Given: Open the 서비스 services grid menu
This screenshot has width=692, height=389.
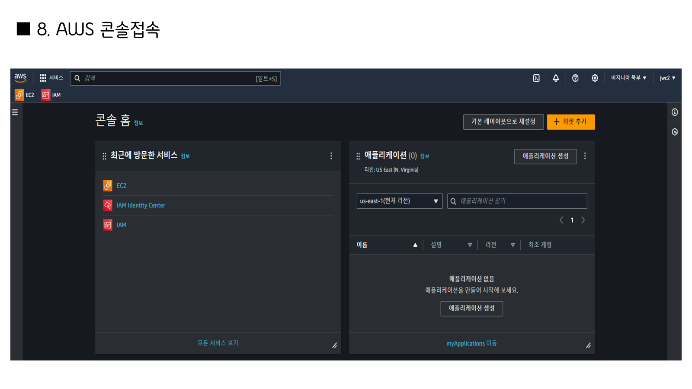Looking at the screenshot, I should [x=51, y=78].
